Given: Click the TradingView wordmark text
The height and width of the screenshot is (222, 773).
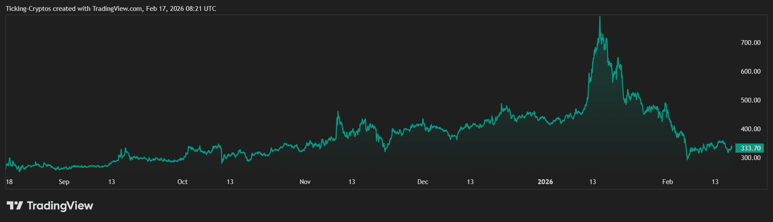Looking at the screenshot, I should click(60, 205).
